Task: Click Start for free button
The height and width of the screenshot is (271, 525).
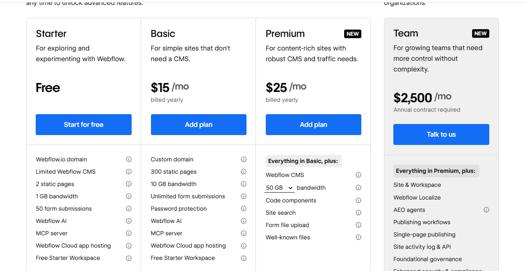Action: click(84, 124)
